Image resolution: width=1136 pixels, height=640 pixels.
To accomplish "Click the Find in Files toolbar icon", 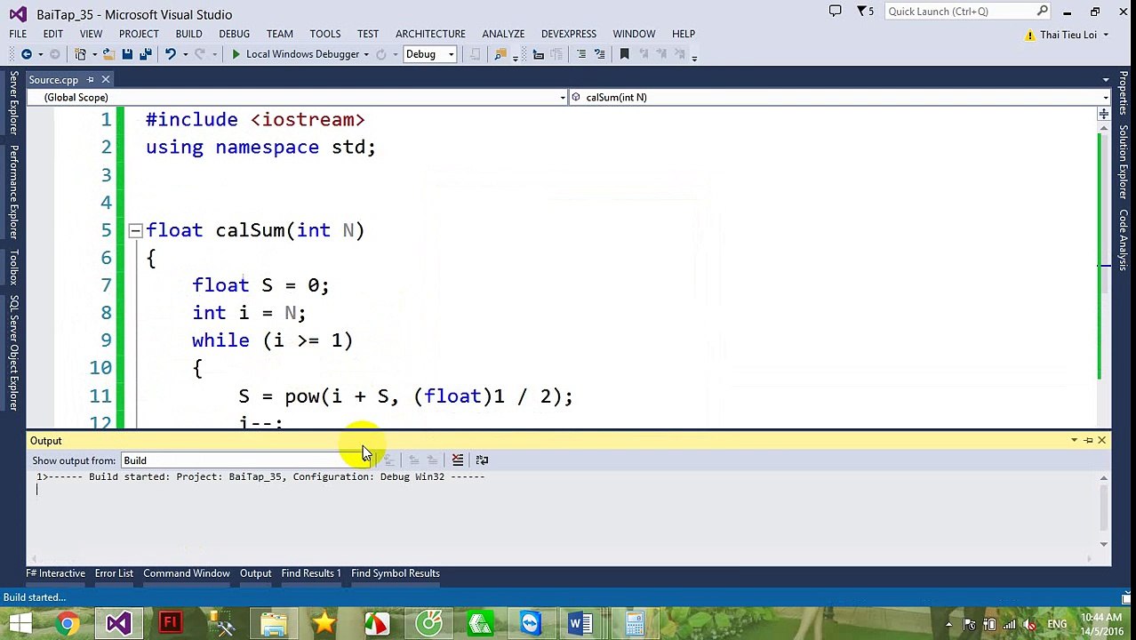I will [x=500, y=54].
